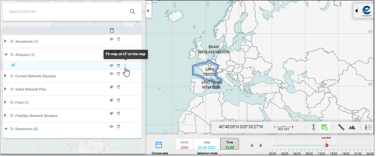Click the green calendar clock icon
The image size is (376, 157).
click(324, 127)
